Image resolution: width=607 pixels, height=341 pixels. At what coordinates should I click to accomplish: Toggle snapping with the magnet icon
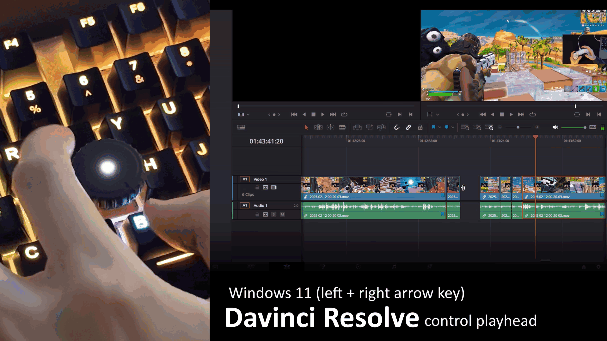pos(397,127)
